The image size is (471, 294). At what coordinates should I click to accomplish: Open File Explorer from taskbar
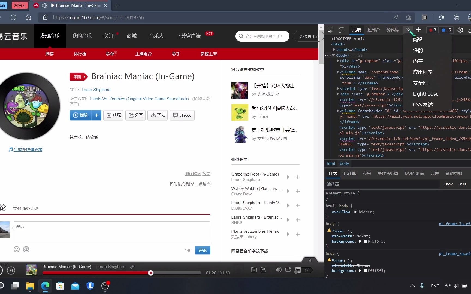[x=30, y=286]
